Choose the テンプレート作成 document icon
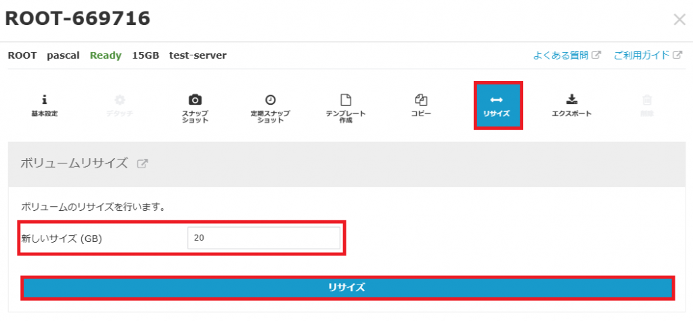This screenshot has height=321, width=693. (x=345, y=100)
